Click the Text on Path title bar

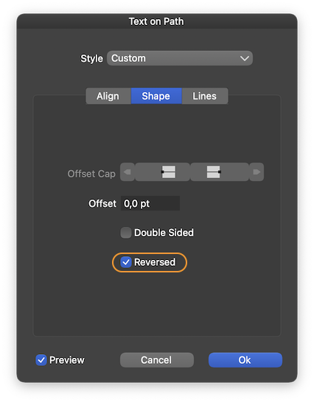point(157,21)
